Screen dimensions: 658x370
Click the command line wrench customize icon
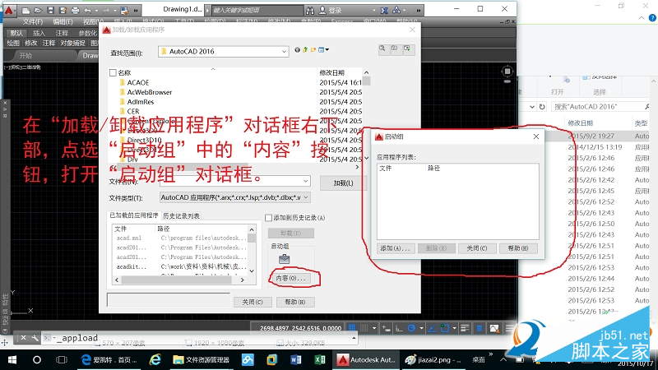(35, 337)
